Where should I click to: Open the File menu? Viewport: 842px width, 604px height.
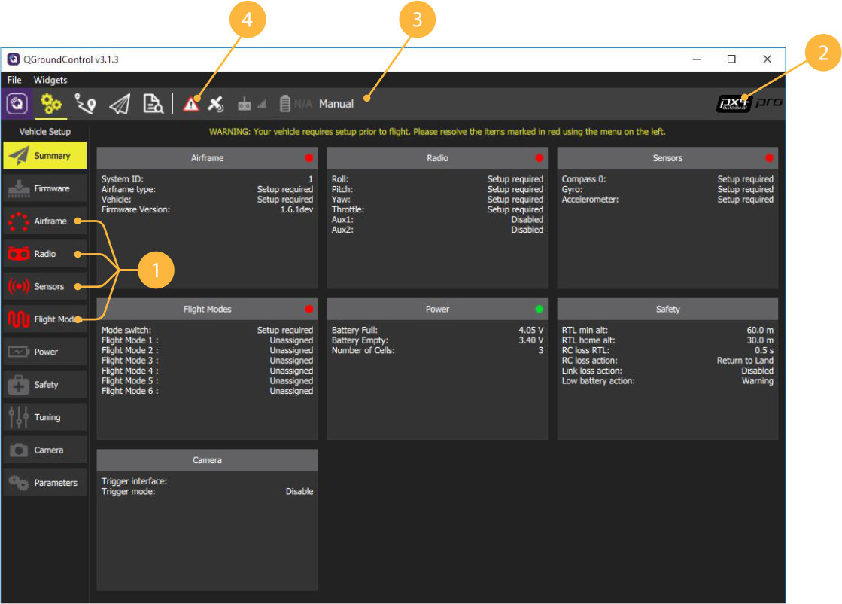pos(14,80)
